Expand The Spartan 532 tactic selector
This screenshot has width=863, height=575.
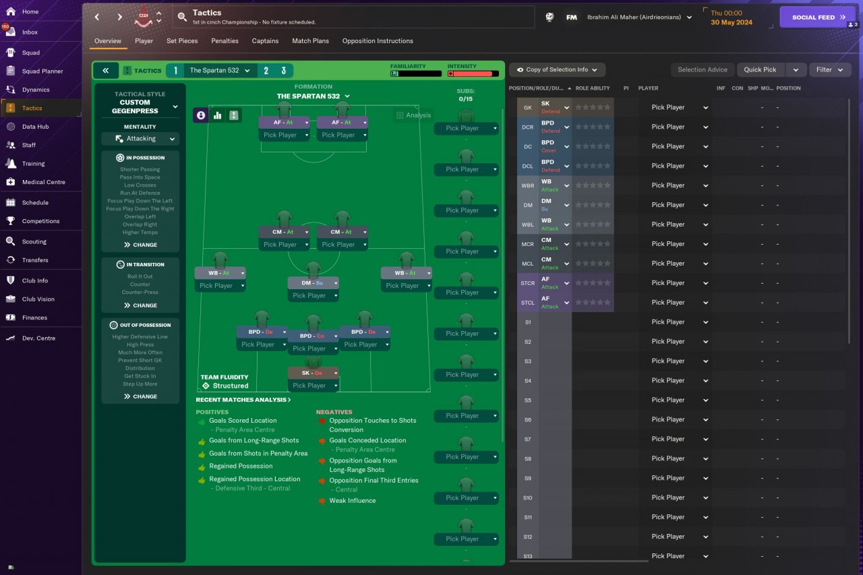coord(220,71)
